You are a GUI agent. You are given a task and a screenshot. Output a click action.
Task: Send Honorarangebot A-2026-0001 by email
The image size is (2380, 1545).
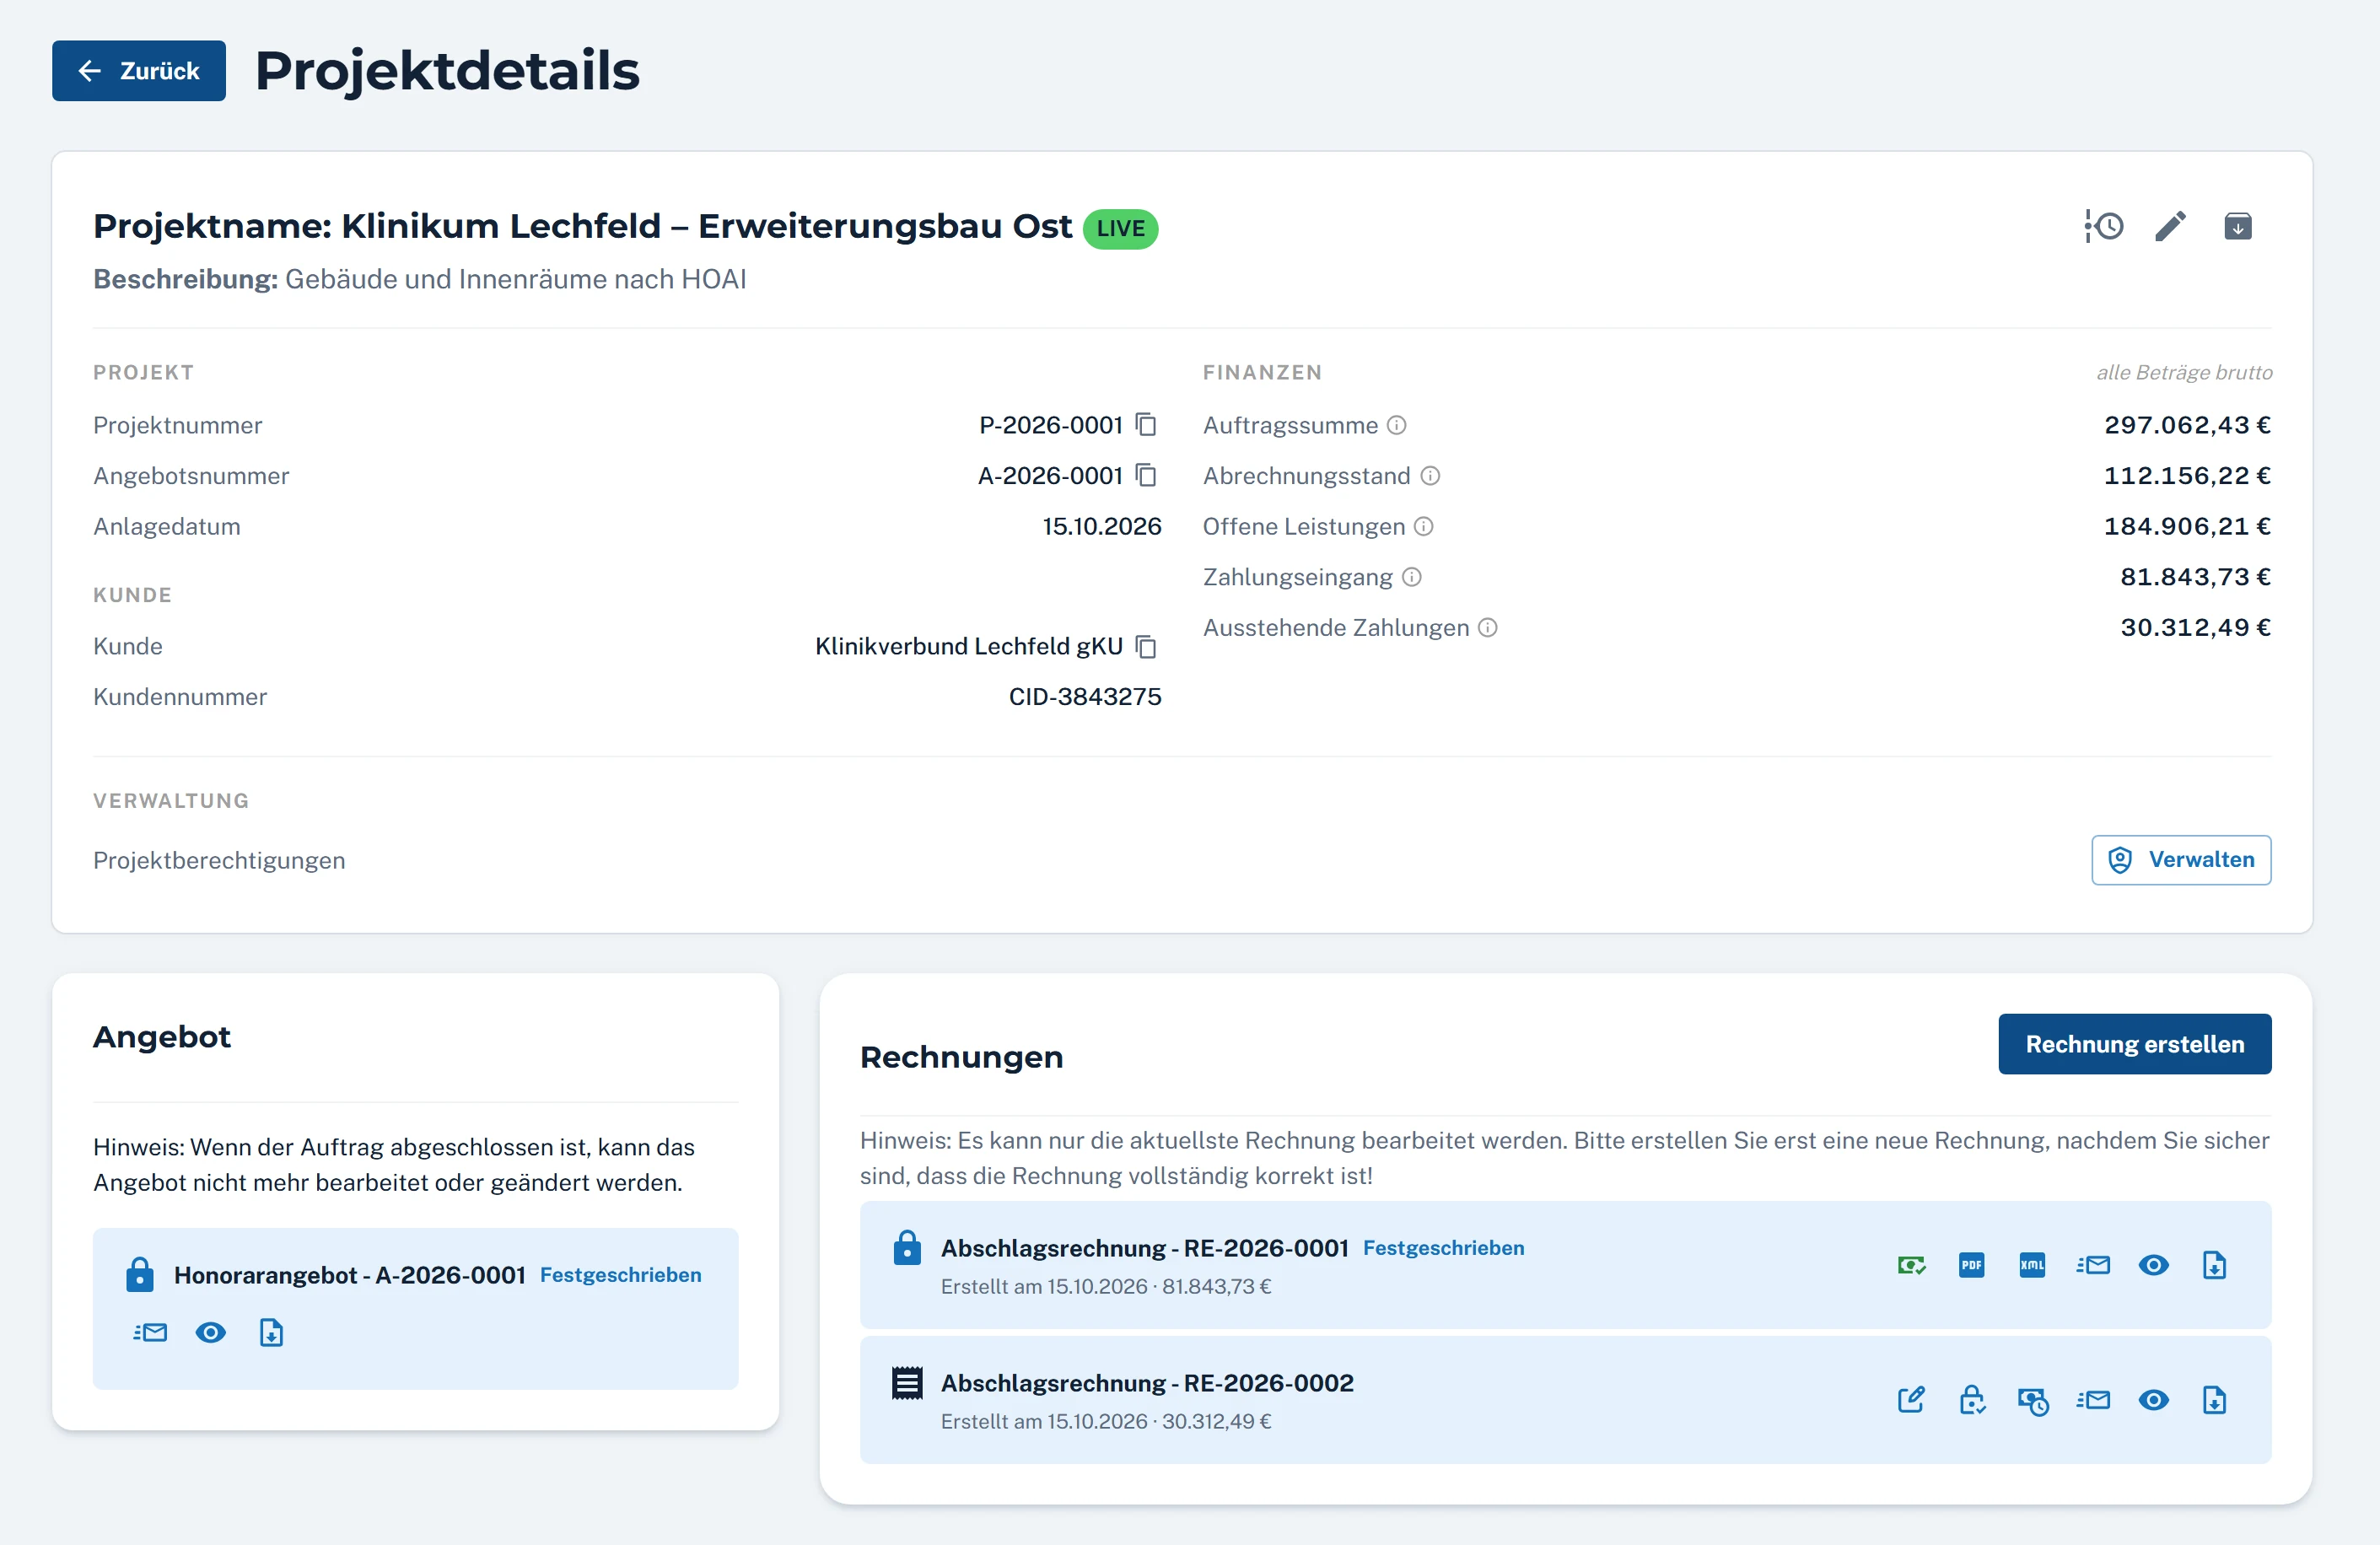(150, 1333)
